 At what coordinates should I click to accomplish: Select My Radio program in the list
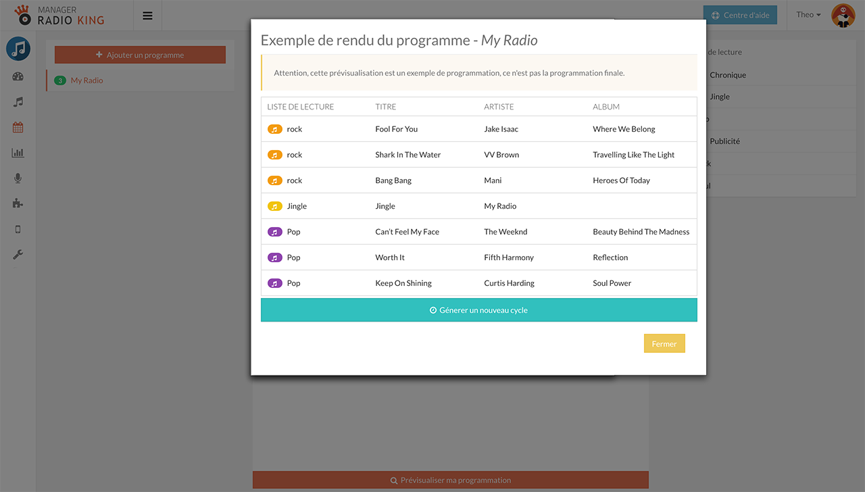[87, 80]
